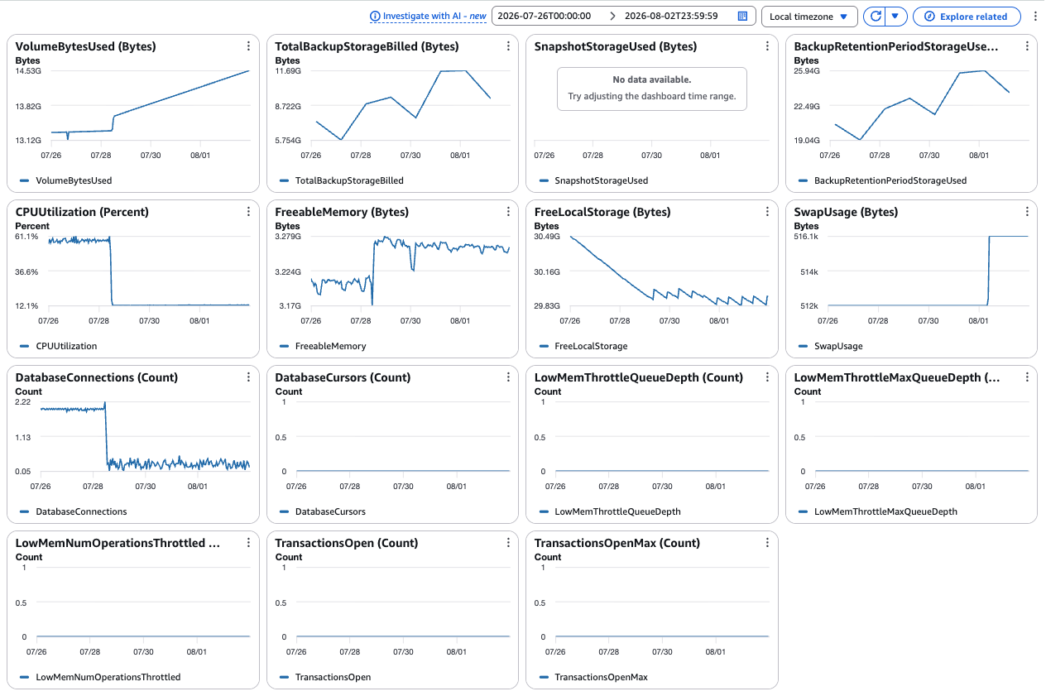
Task: Click the 30.49G axis value on FreeLocalStorage
Action: 548,237
